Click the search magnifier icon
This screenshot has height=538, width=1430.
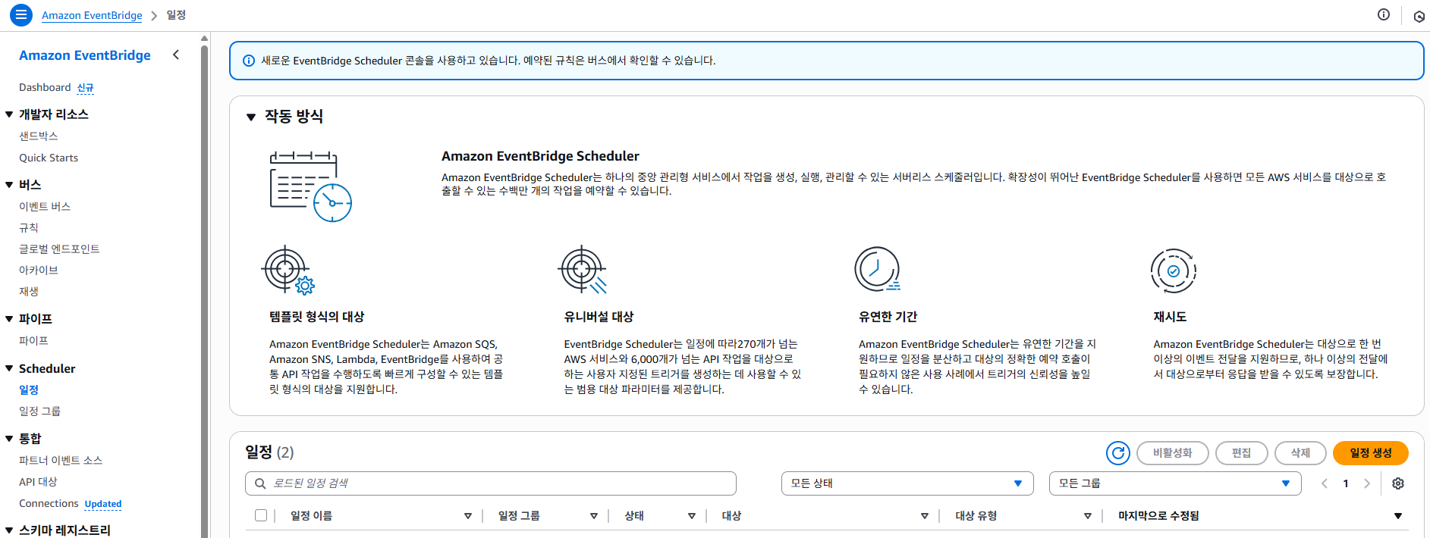click(260, 483)
